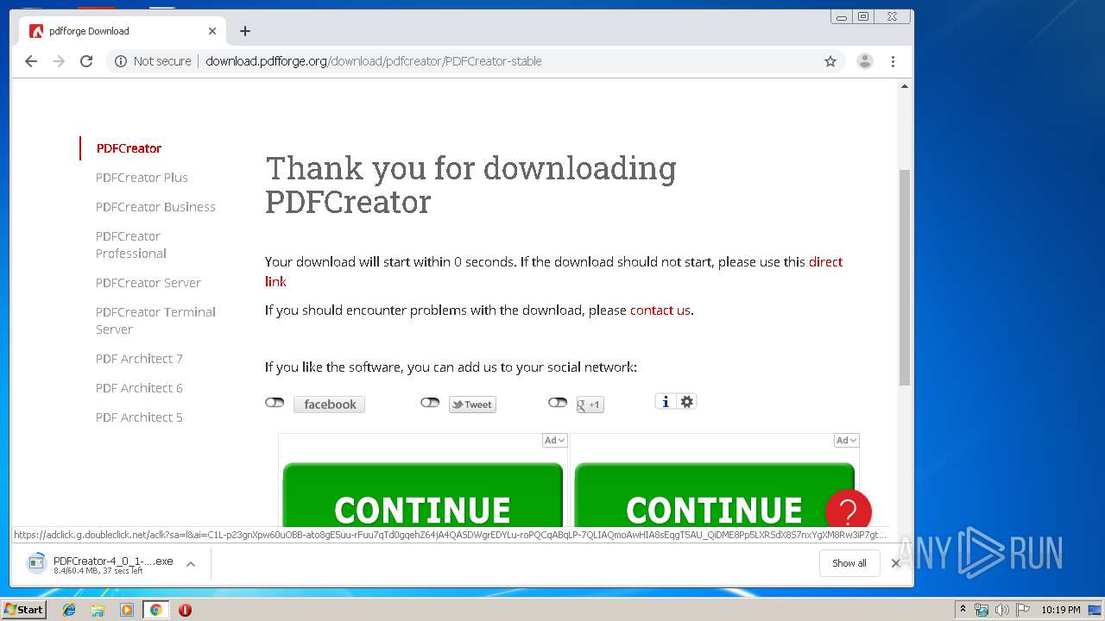Show all downloads
1105x621 pixels.
[849, 563]
